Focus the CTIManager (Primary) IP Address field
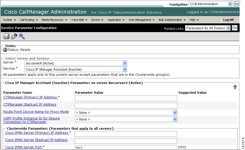The image size is (245, 150). (126, 98)
